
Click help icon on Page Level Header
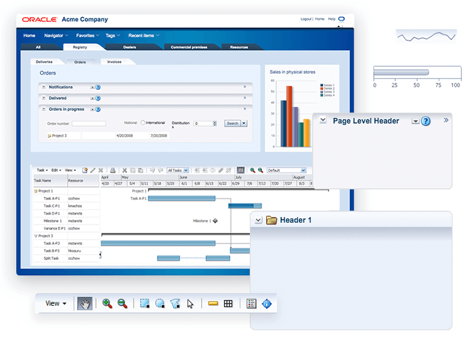point(425,121)
